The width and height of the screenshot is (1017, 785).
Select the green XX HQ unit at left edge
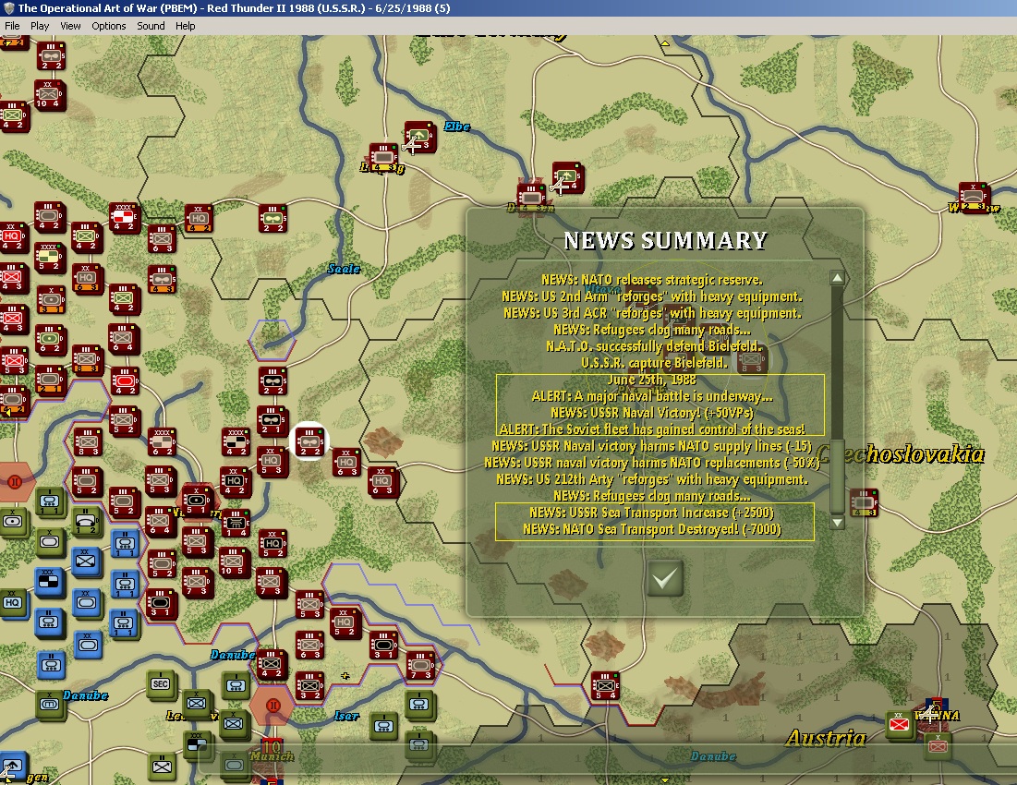[x=12, y=603]
